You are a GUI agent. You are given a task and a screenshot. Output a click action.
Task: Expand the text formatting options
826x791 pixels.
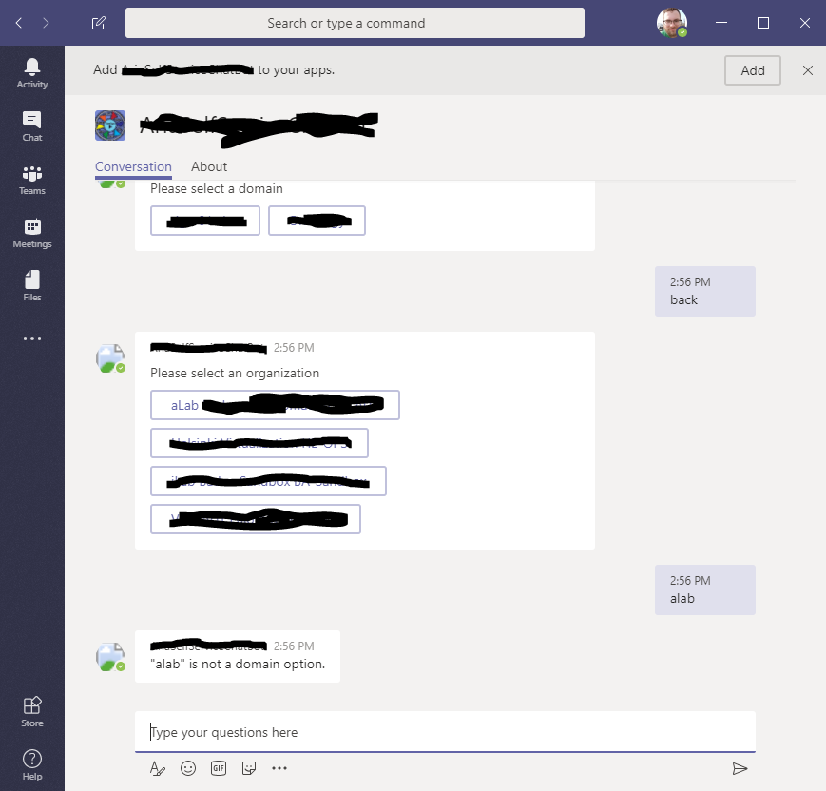[x=158, y=768]
